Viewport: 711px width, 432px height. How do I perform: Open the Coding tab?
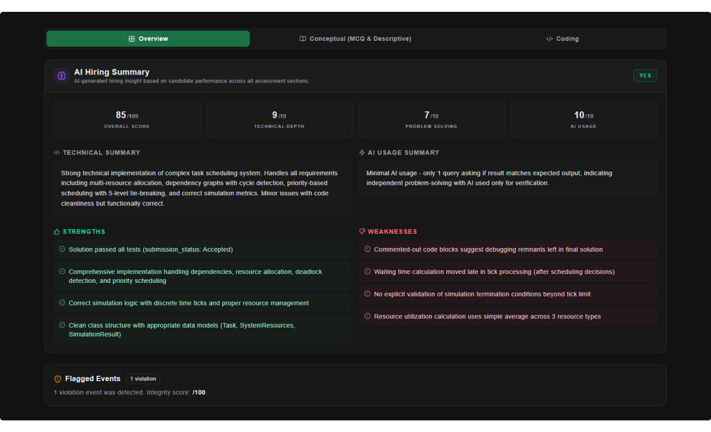point(562,38)
